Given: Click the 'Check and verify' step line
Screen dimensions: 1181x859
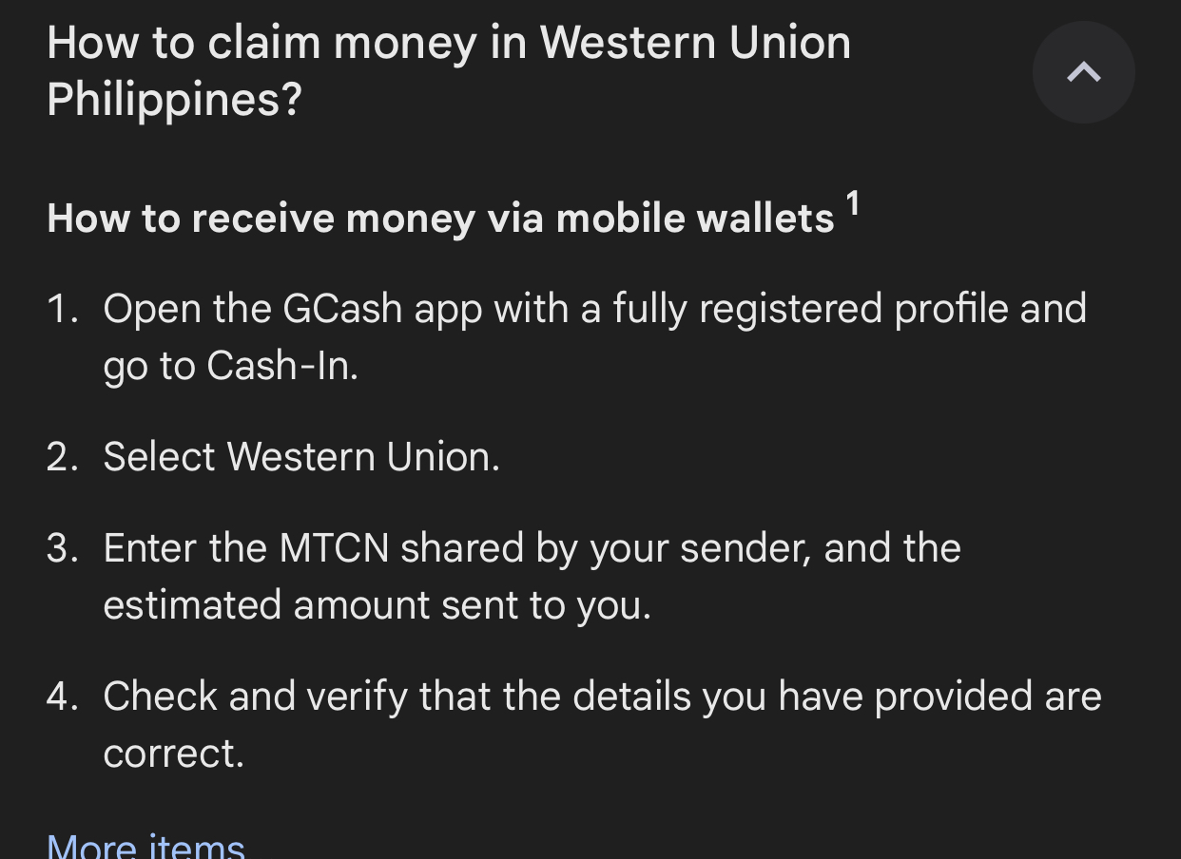Looking at the screenshot, I should [x=602, y=697].
